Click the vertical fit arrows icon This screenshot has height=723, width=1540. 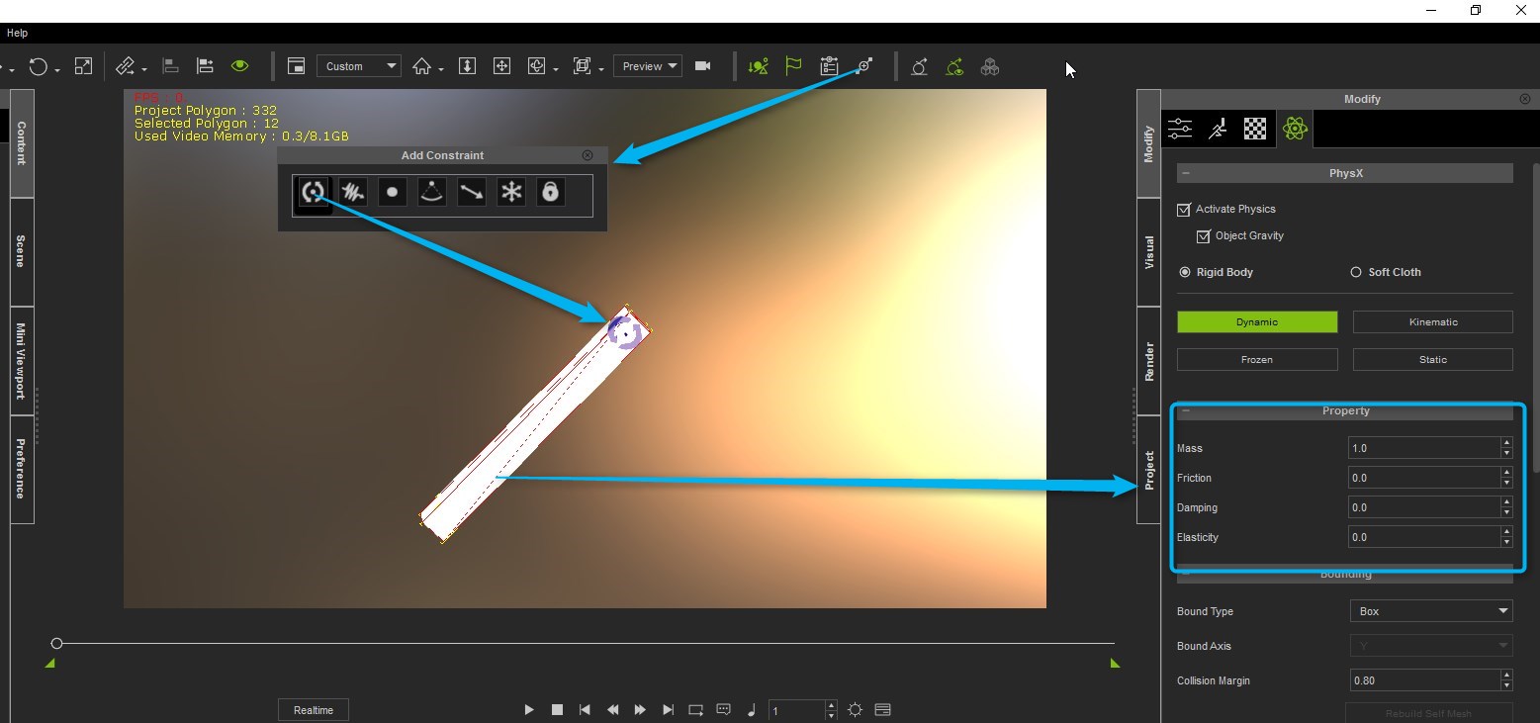pos(468,66)
